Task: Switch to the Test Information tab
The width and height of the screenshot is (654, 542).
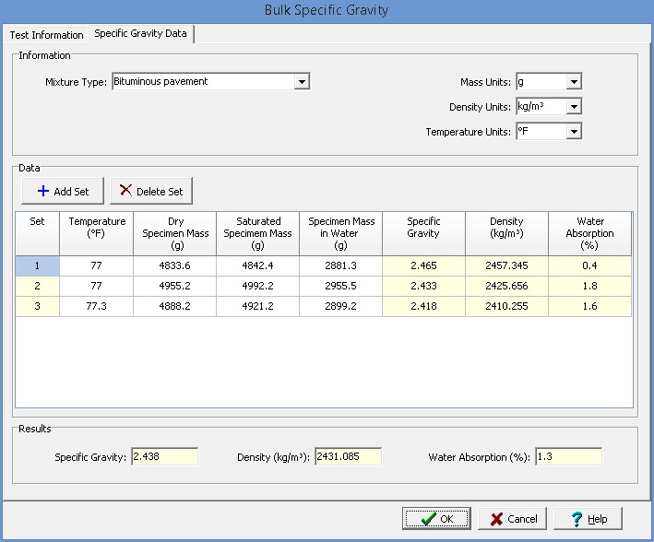Action: [46, 35]
